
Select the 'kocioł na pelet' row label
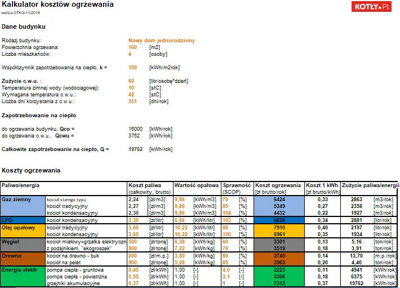tap(64, 263)
